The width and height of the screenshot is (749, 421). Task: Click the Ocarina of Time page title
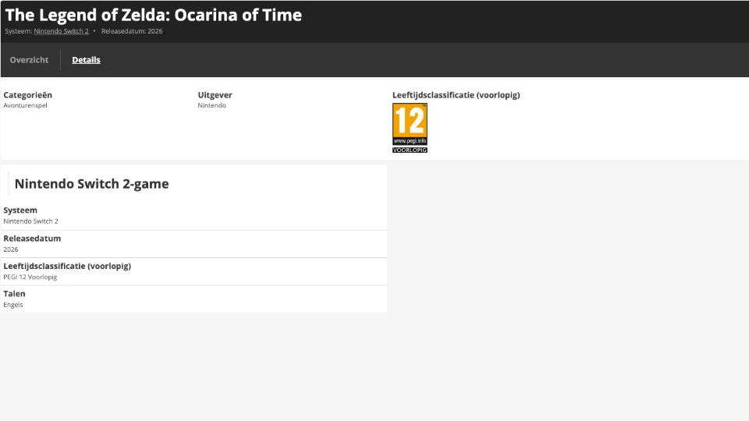coord(154,15)
